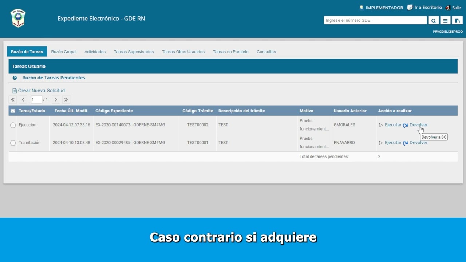Image resolution: width=466 pixels, height=262 pixels.
Task: Open Tareas Otros Usuarios tab
Action: 183,52
